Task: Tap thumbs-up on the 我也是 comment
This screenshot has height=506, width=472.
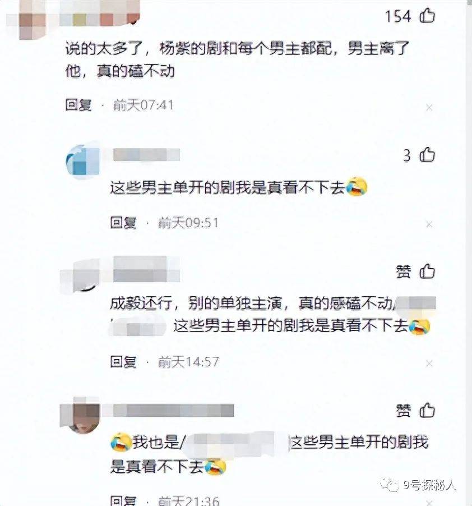Action: click(x=427, y=410)
